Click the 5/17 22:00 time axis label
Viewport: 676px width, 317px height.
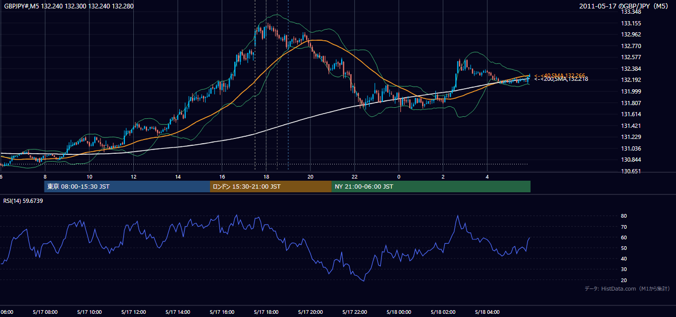354,312
